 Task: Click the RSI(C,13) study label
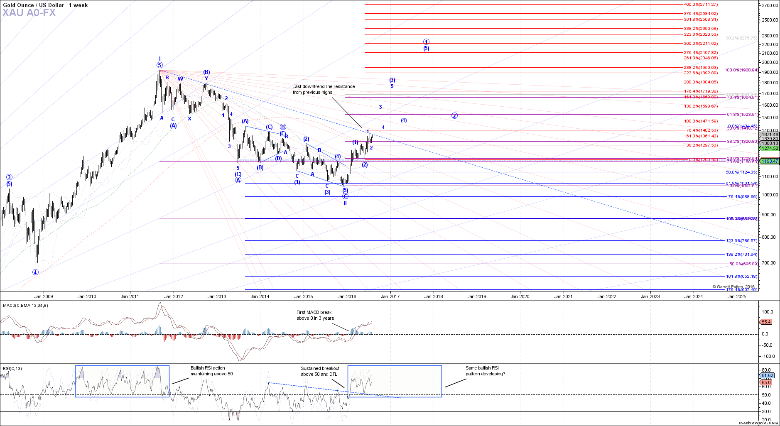(x=12, y=368)
